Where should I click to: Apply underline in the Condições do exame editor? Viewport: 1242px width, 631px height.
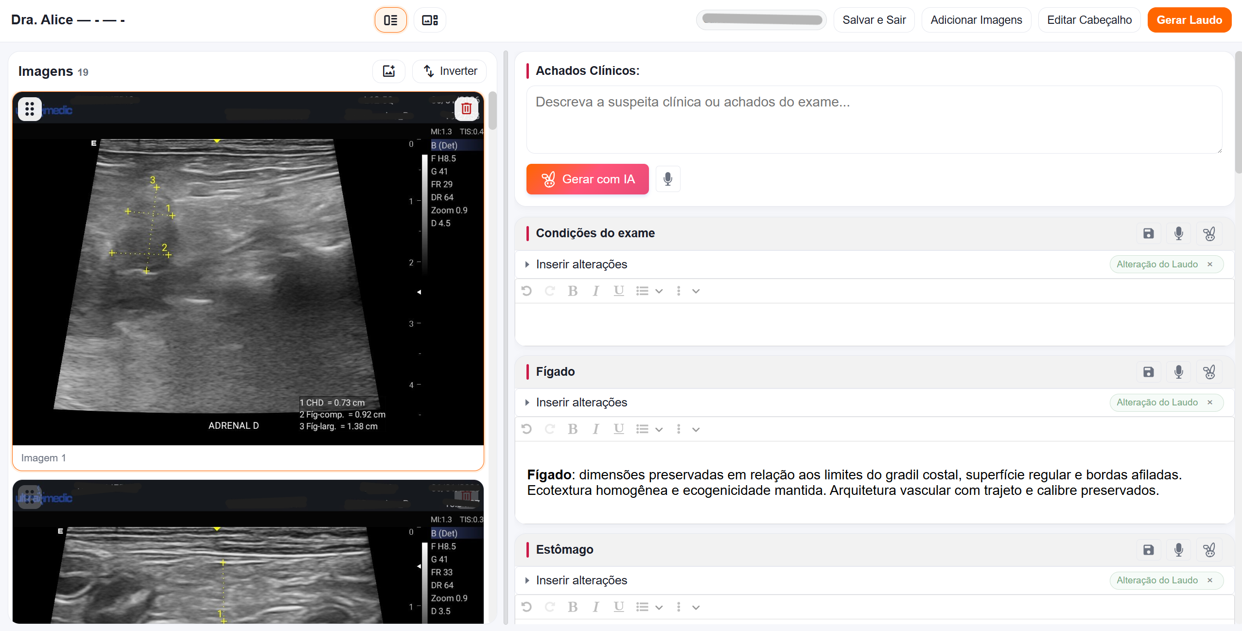coord(618,290)
